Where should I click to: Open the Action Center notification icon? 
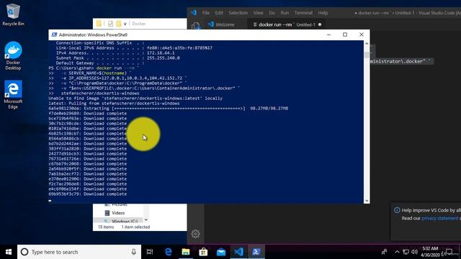[449, 252]
